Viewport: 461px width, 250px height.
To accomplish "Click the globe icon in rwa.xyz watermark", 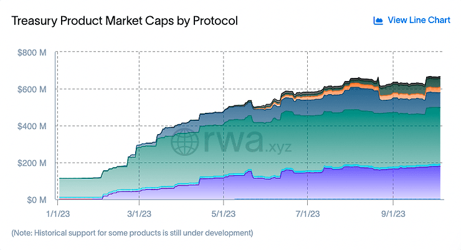I will click(184, 142).
